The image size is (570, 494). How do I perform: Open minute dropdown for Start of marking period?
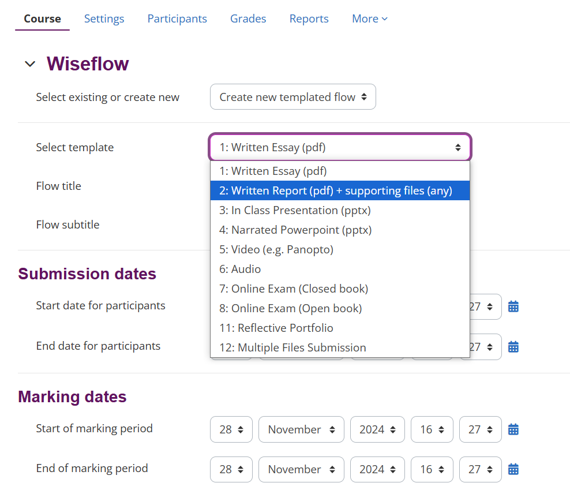[480, 429]
